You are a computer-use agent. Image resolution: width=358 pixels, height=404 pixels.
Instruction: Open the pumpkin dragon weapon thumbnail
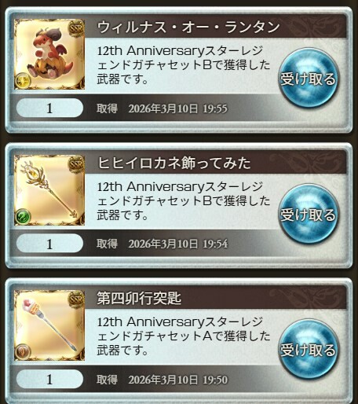(49, 54)
